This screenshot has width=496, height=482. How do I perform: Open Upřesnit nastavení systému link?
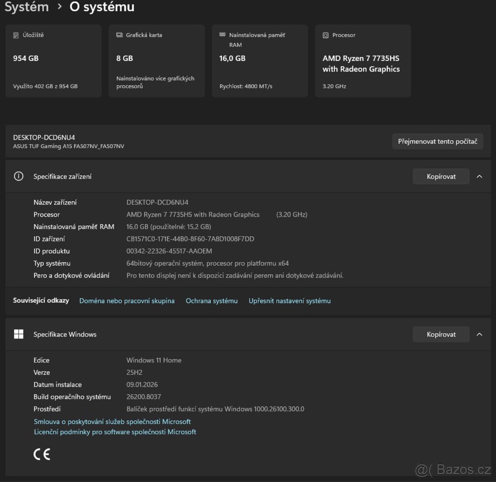coord(290,301)
